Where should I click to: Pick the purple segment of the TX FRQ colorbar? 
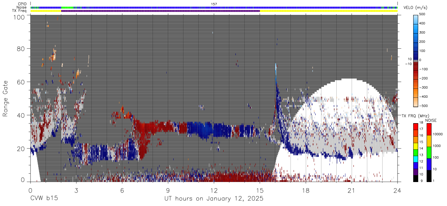pyautogui.click(x=416, y=172)
